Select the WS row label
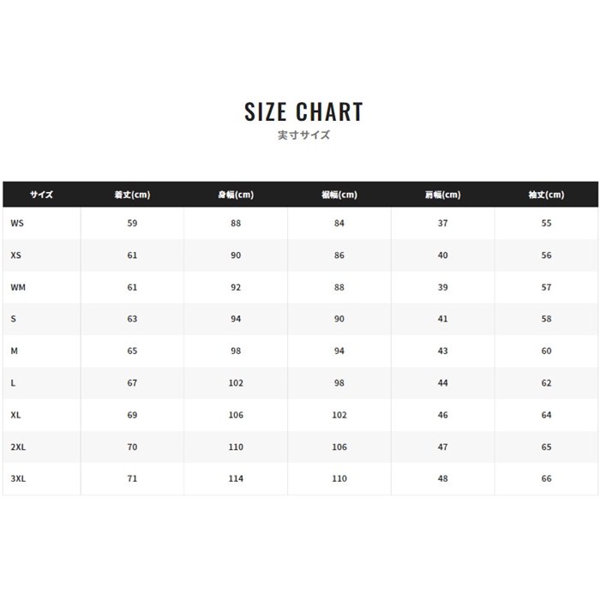Viewport: 600px width, 600px height. [17, 223]
